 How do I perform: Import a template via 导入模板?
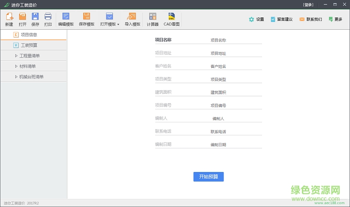pos(133,19)
